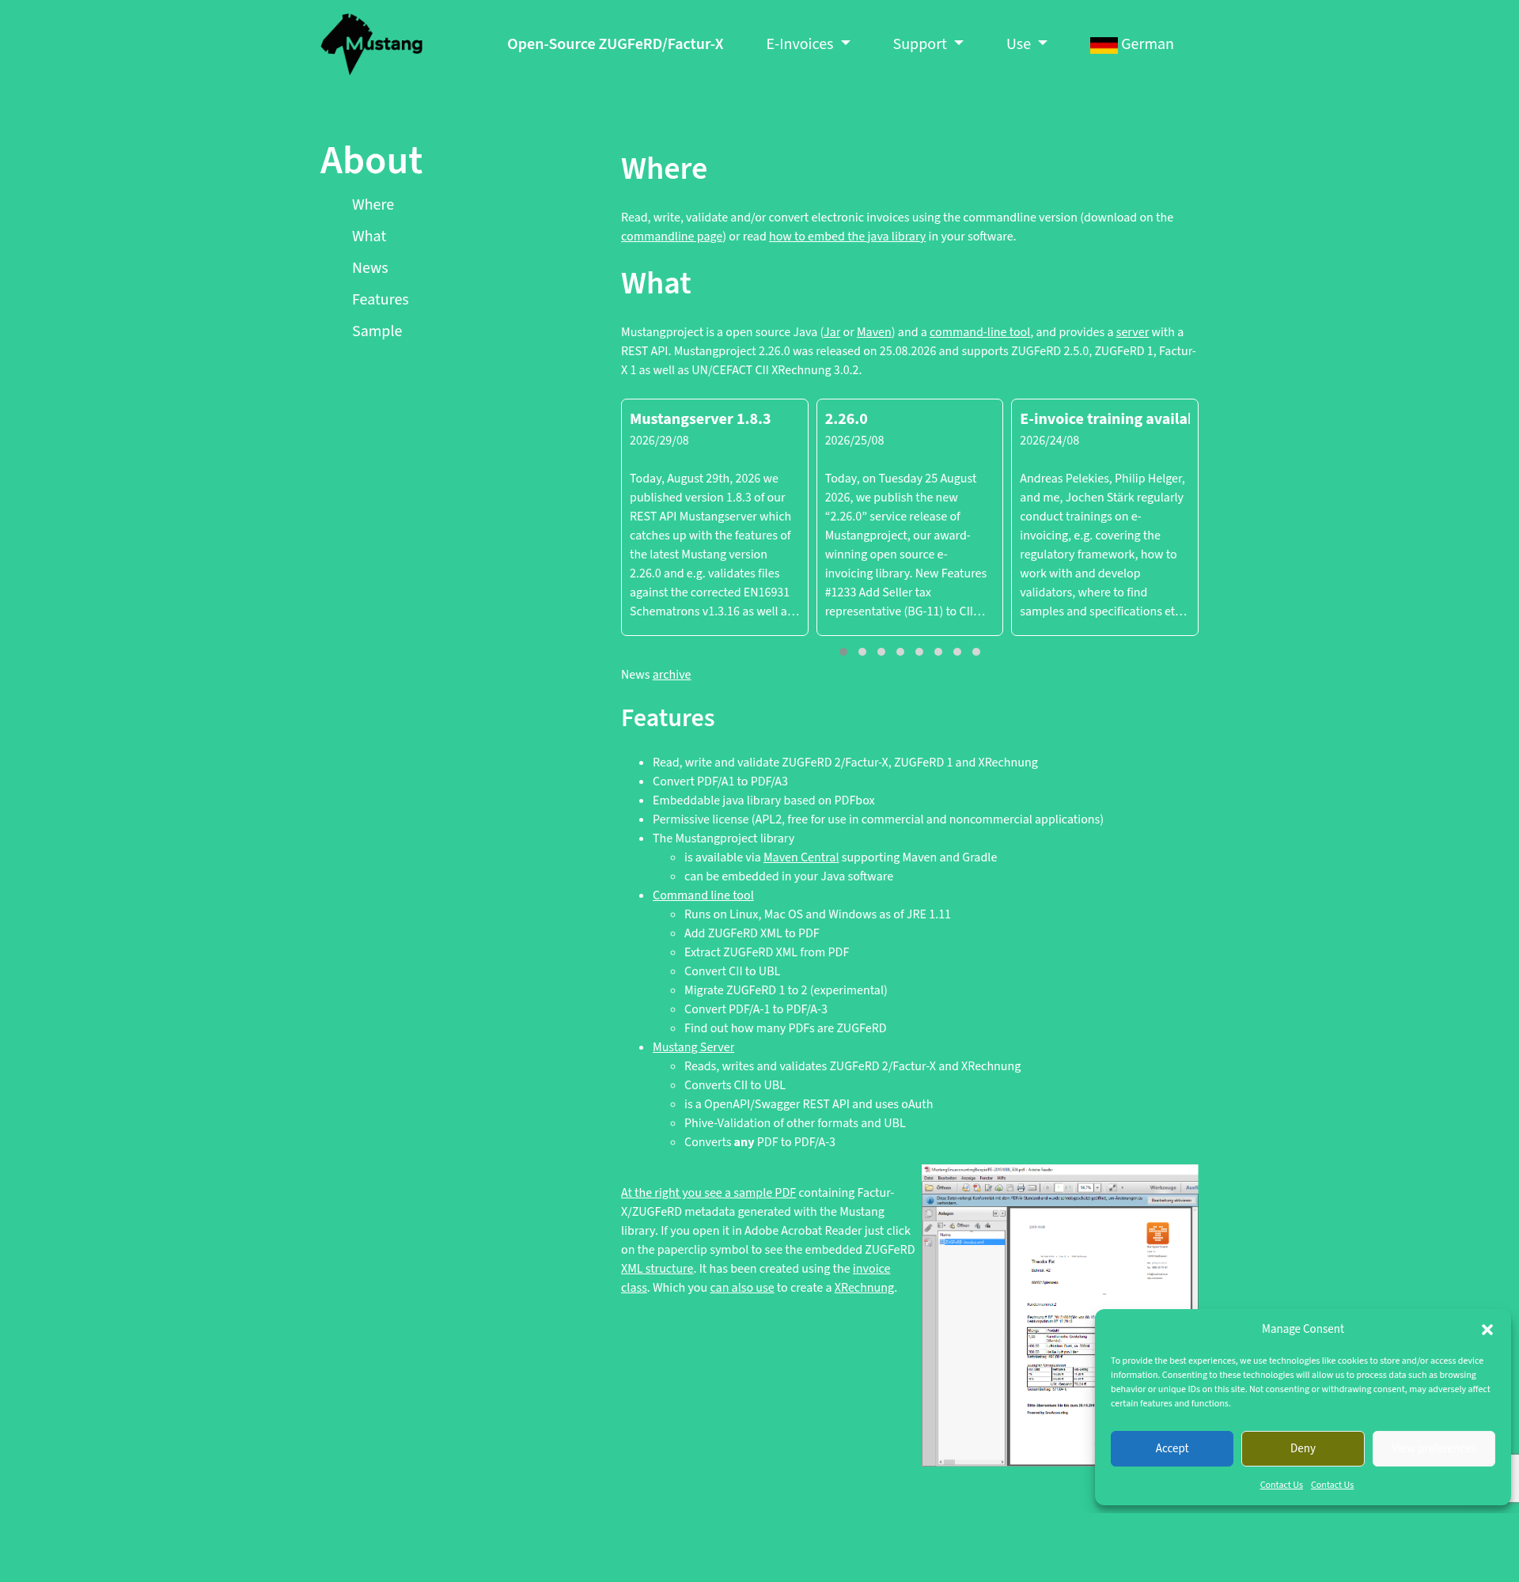Screen dimensions: 1519x1582
Task: Click the date 2026/25/08
Action: pos(854,441)
